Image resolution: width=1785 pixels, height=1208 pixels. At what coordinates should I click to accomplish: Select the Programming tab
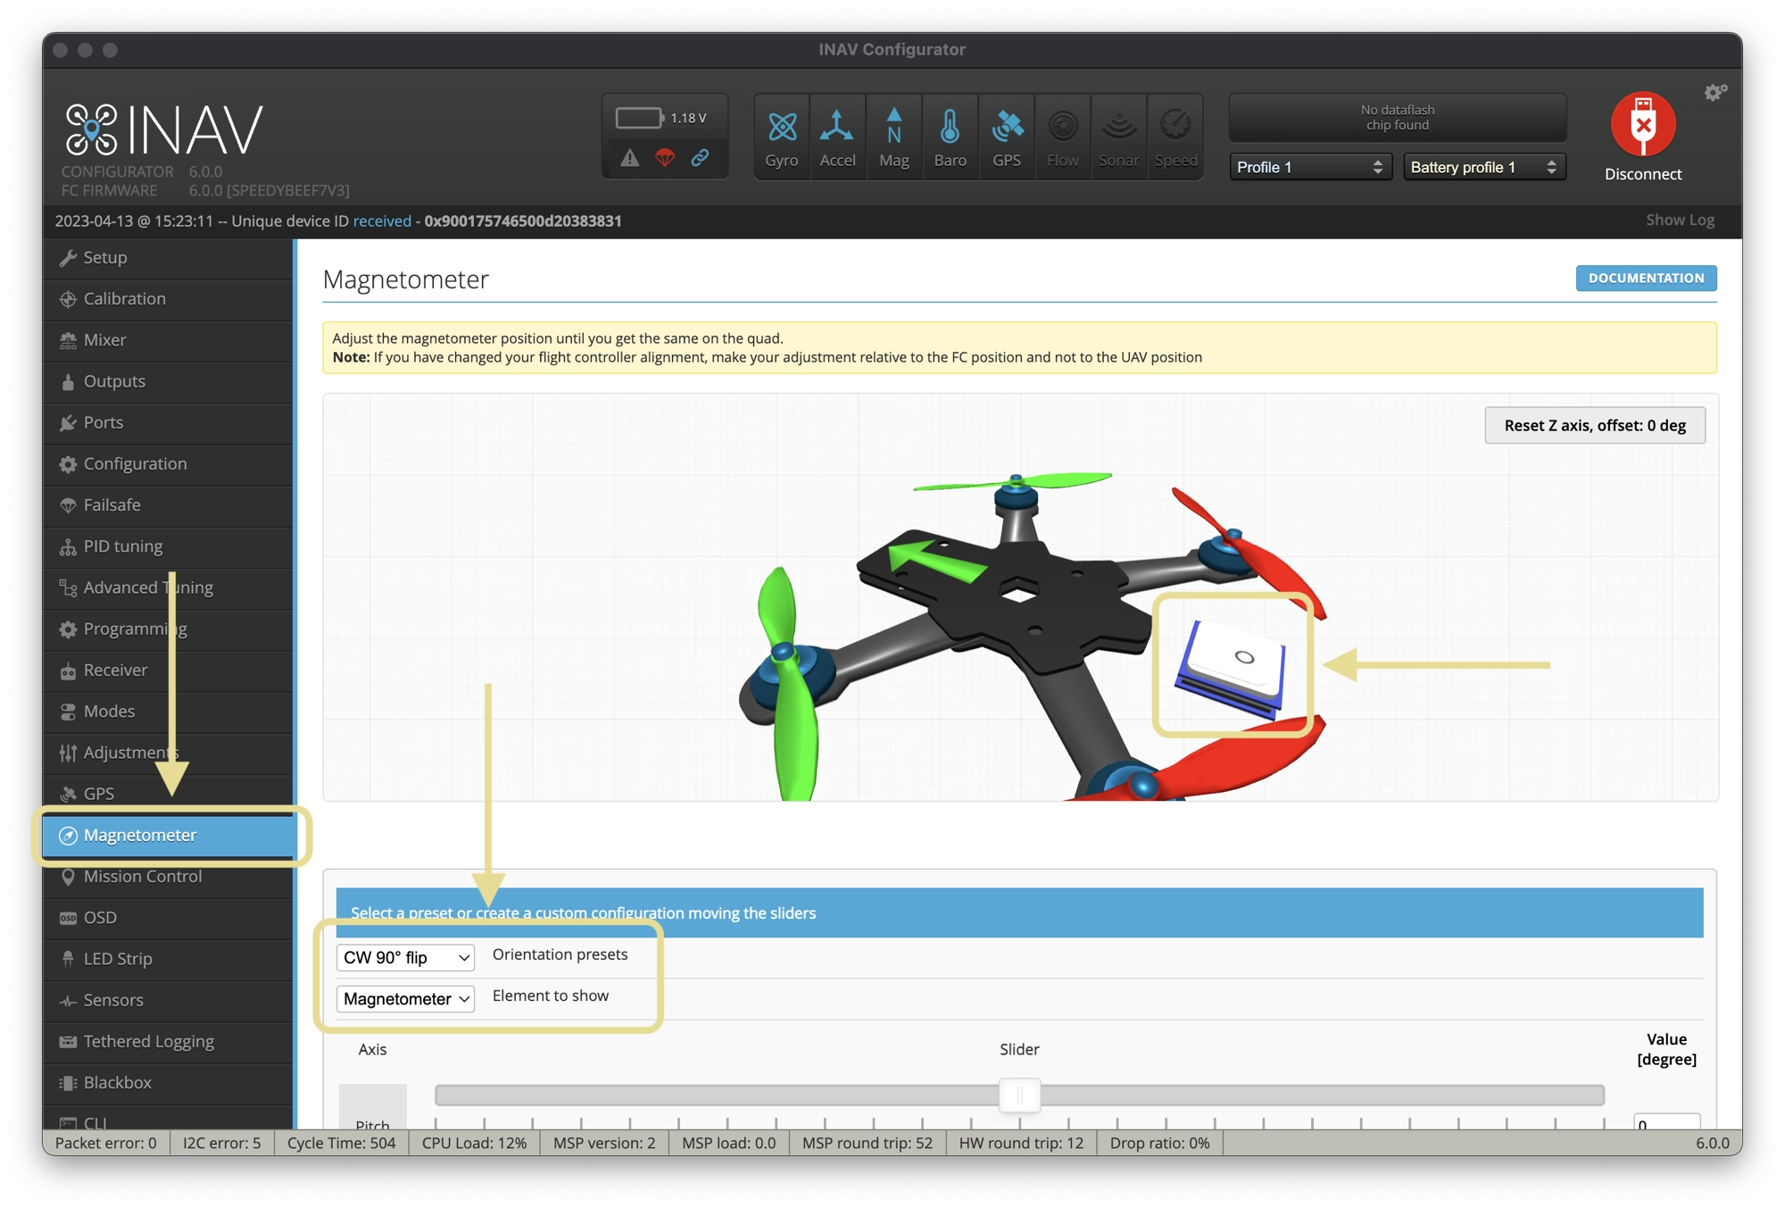pyautogui.click(x=168, y=629)
